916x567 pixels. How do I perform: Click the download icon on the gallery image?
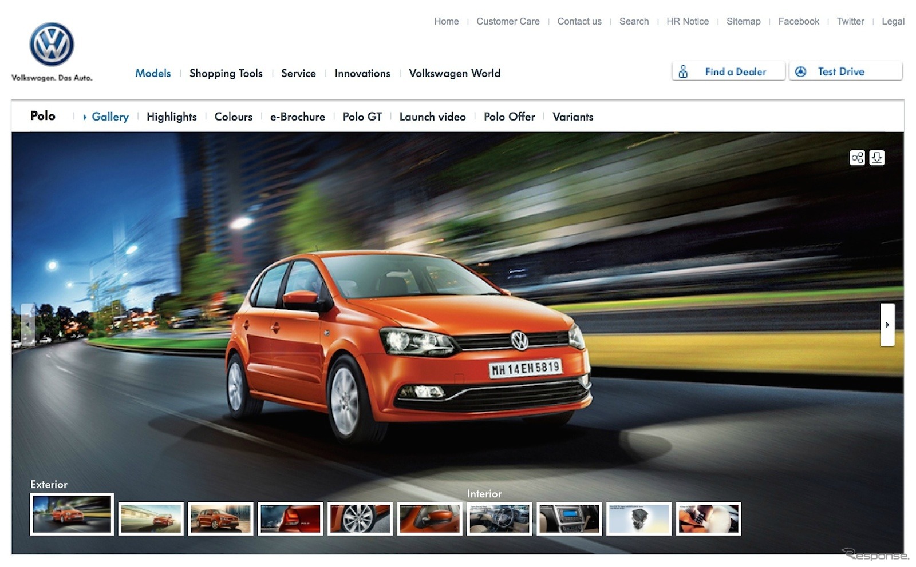click(x=876, y=158)
